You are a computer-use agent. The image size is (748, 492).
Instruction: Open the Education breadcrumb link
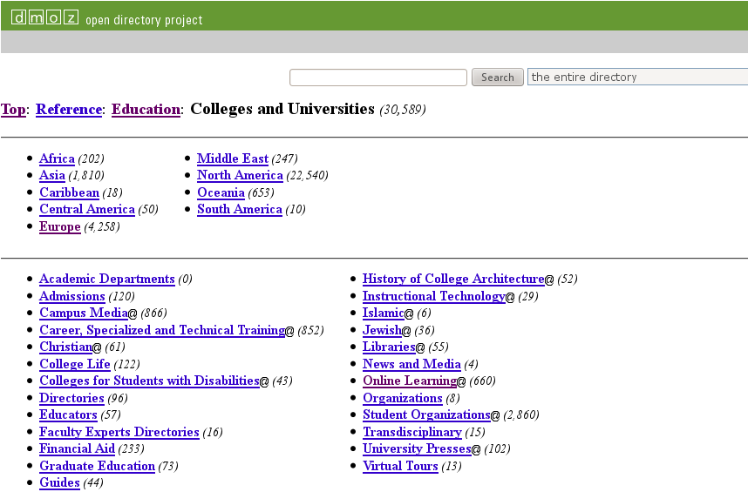(x=146, y=110)
